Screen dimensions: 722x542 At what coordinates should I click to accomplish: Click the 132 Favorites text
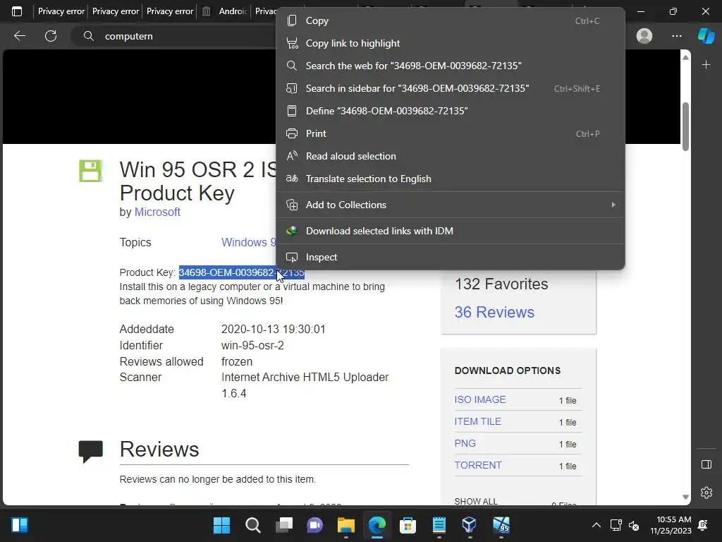click(x=501, y=284)
